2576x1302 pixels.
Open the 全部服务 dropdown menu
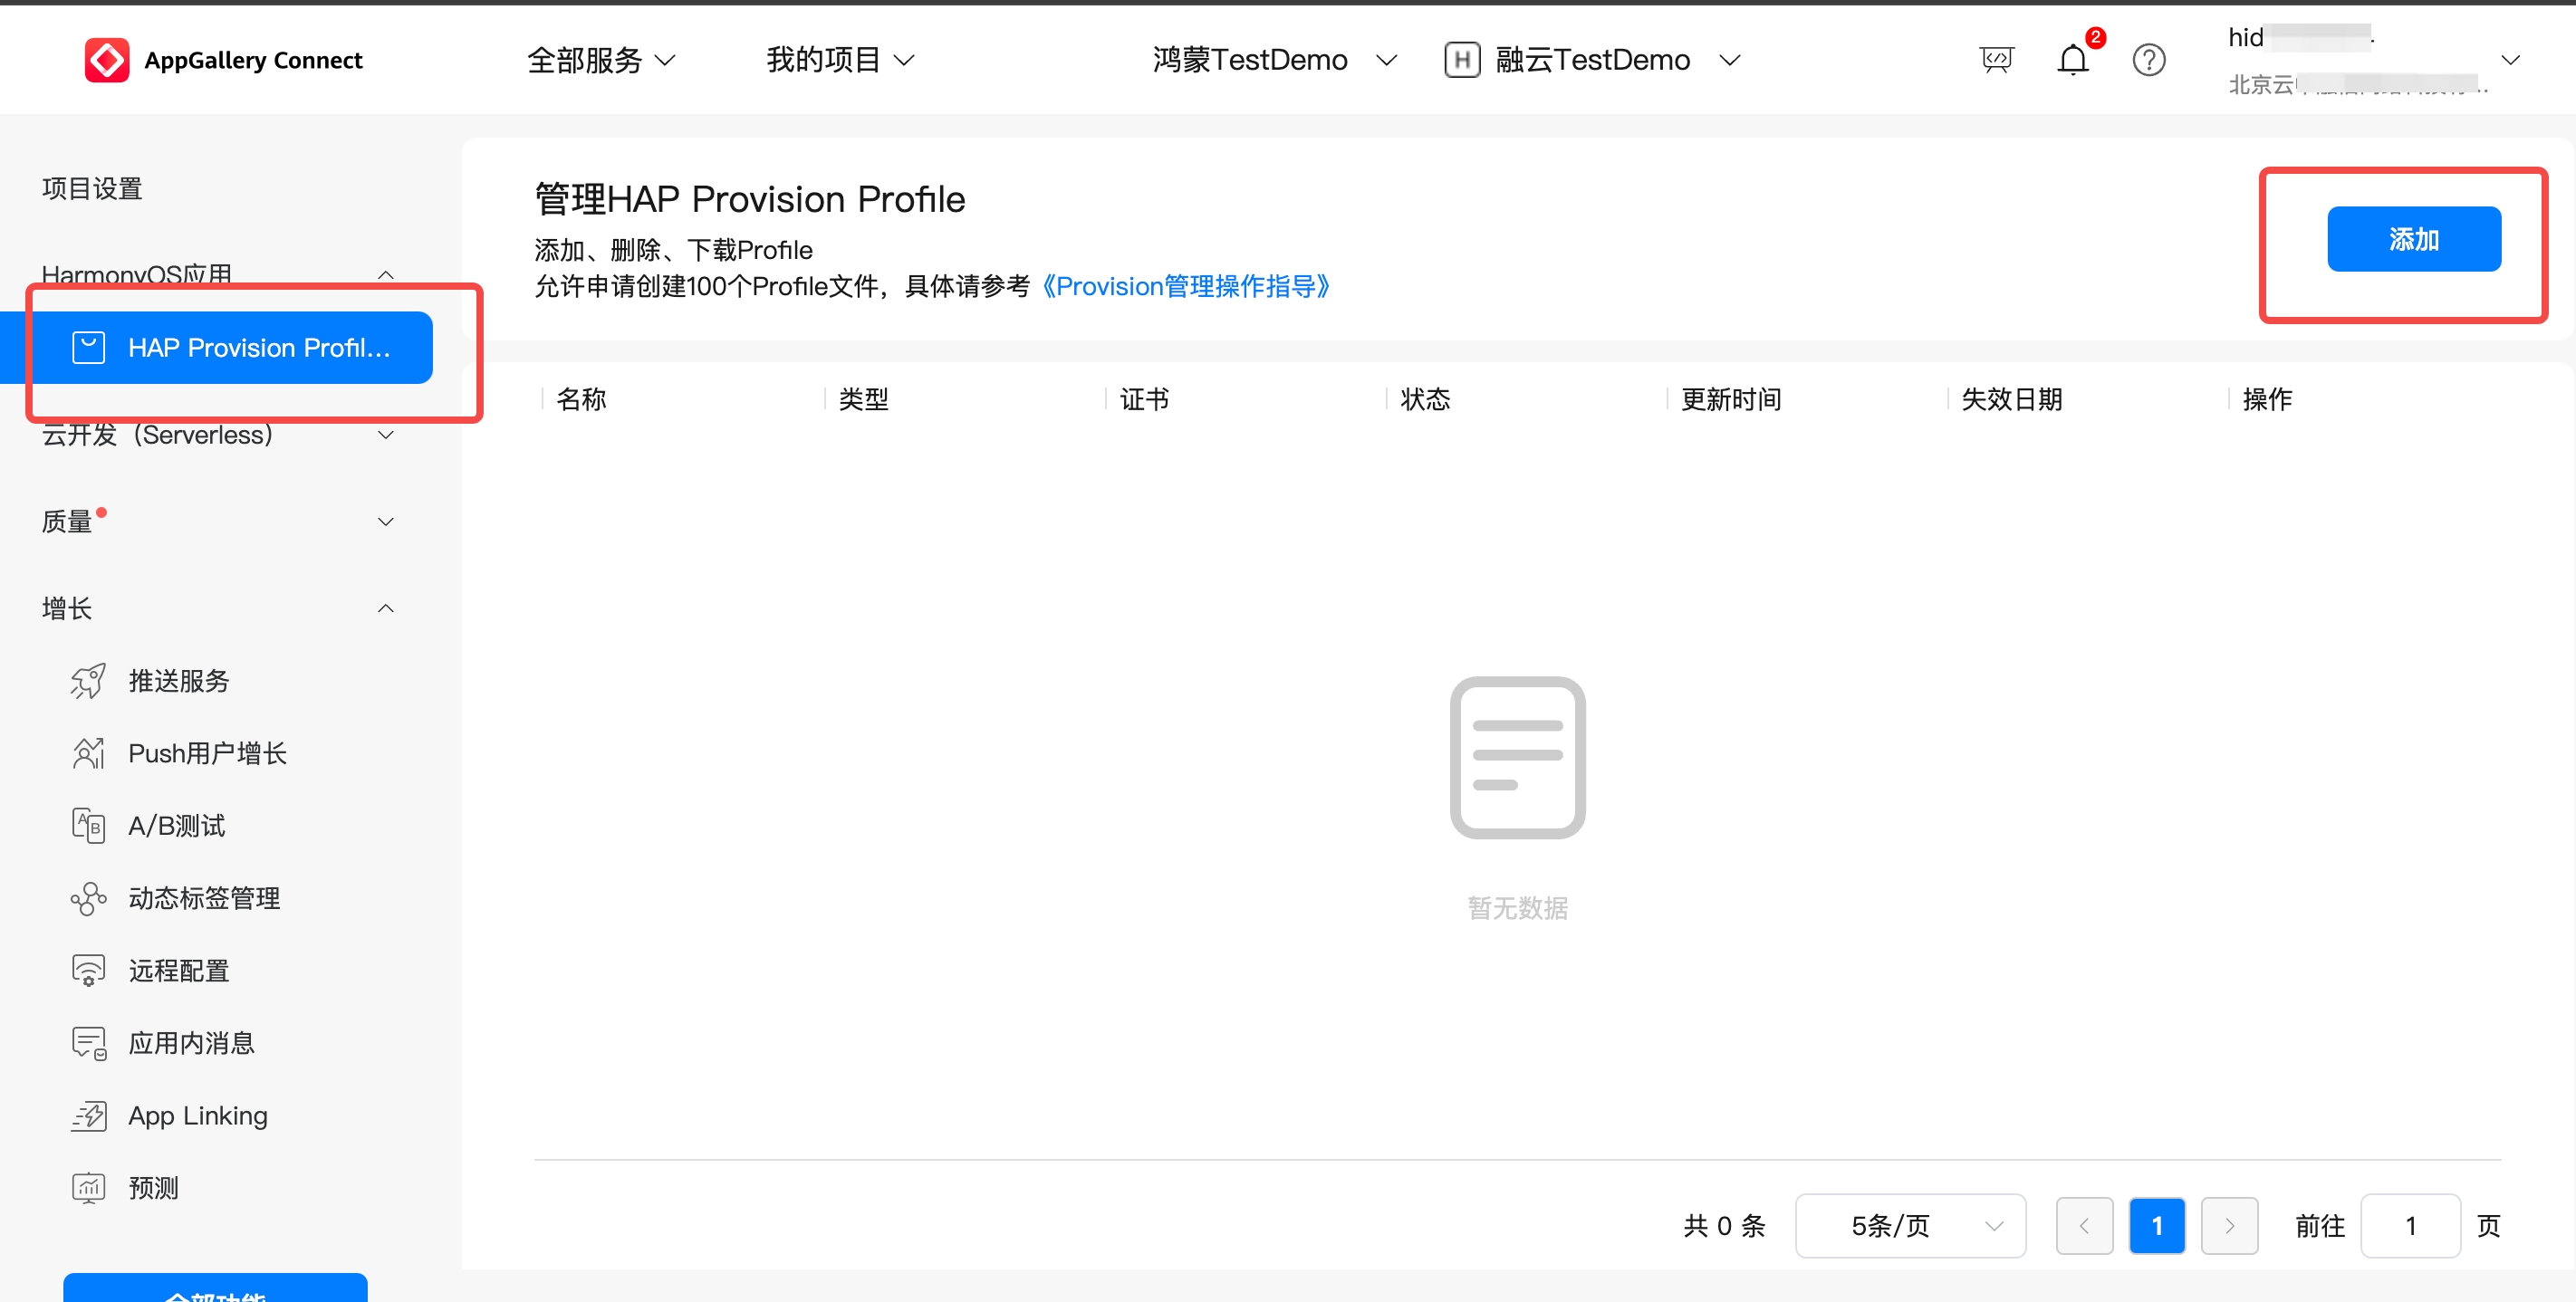click(601, 60)
